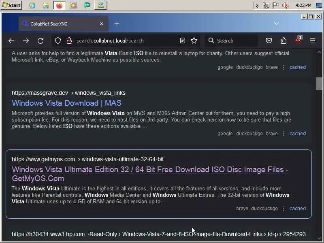The width and height of the screenshot is (324, 243).
Task: Switch to Firefox taskbar button
Action: (59, 5)
